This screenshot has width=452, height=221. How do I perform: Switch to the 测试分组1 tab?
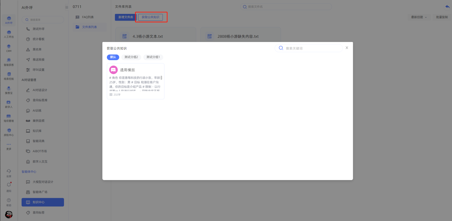pyautogui.click(x=153, y=57)
